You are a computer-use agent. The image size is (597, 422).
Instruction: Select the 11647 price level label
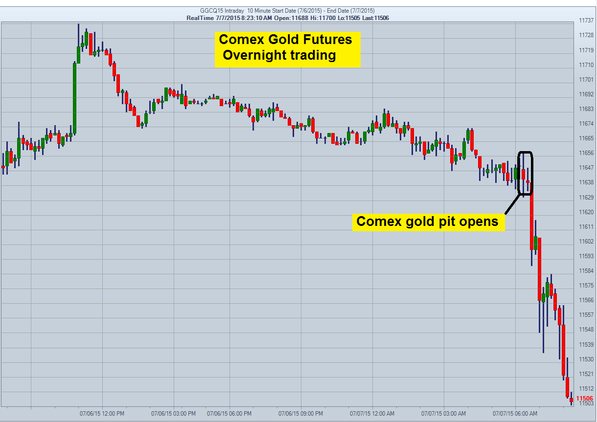586,167
